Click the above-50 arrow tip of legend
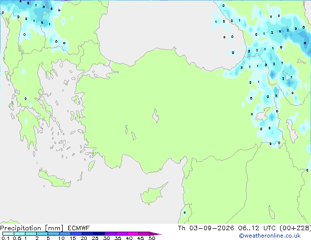This screenshot has height=240, width=311. point(155,234)
